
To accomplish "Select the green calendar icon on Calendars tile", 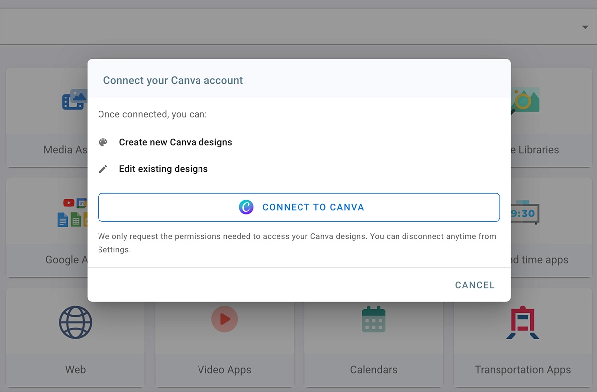I will tap(374, 319).
